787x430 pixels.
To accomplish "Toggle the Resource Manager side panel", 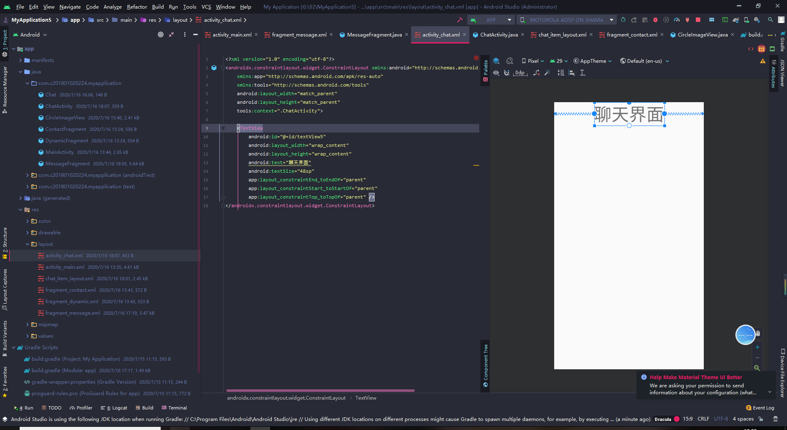I will 5,89.
